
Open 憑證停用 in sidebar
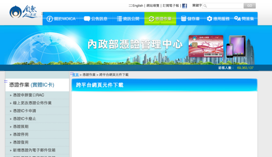tap(21, 135)
